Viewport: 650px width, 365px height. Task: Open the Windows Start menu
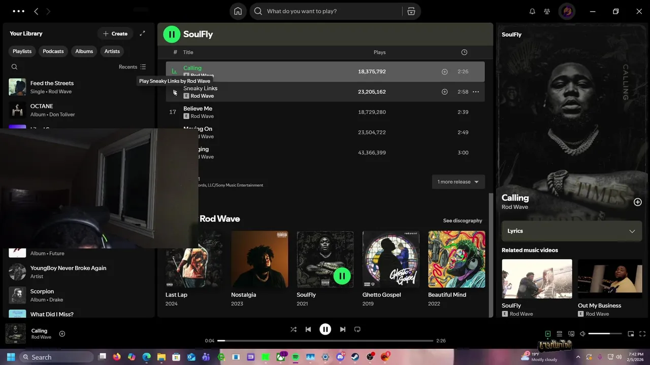click(11, 357)
